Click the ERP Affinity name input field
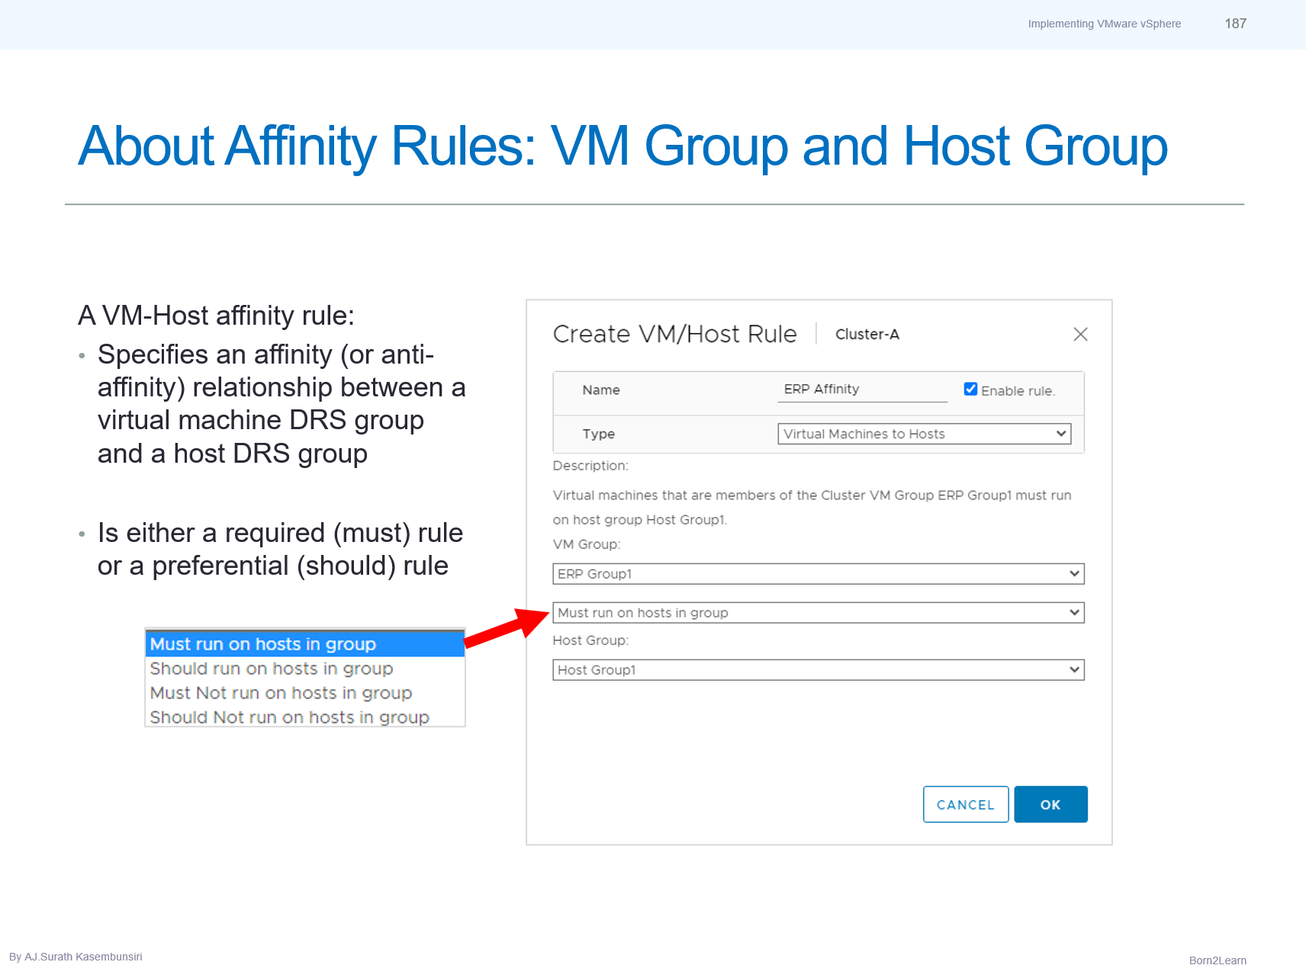 click(862, 389)
